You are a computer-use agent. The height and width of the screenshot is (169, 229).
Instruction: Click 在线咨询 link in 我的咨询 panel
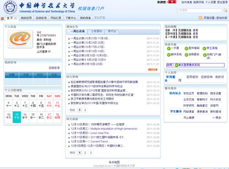click(54, 68)
